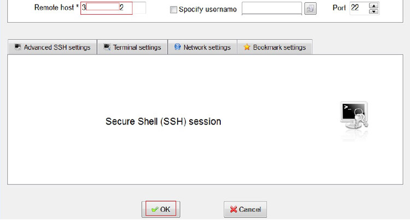The height and width of the screenshot is (220, 410).
Task: Focus the Remote host input field
Action: [113, 8]
